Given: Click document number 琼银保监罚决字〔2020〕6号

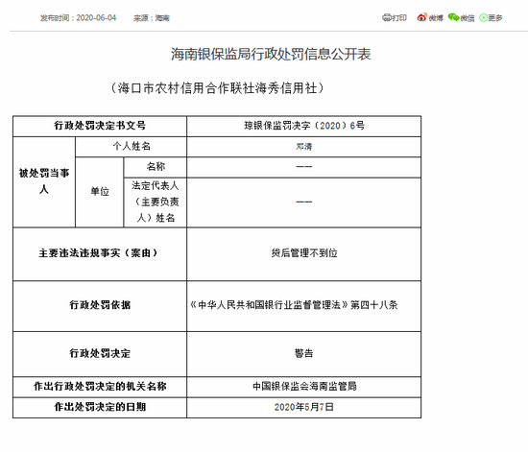Looking at the screenshot, I should coord(304,126).
